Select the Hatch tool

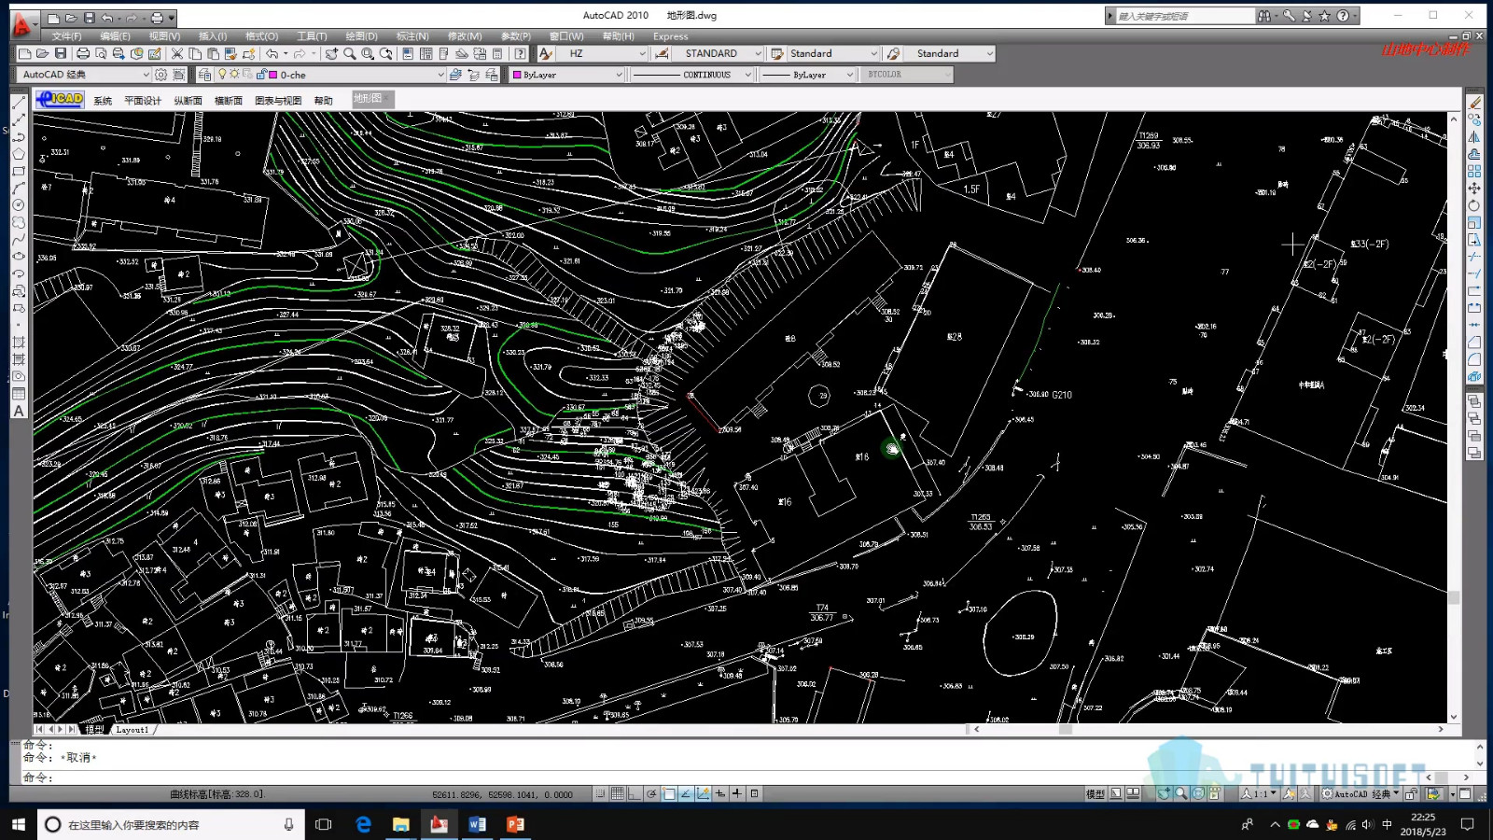(x=18, y=343)
